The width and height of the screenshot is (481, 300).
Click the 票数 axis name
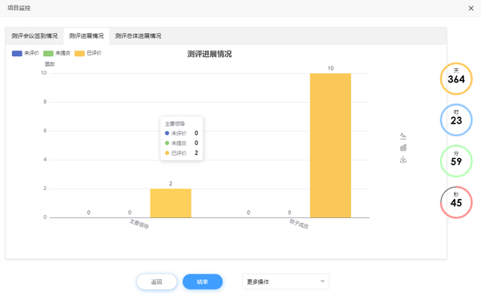(50, 64)
